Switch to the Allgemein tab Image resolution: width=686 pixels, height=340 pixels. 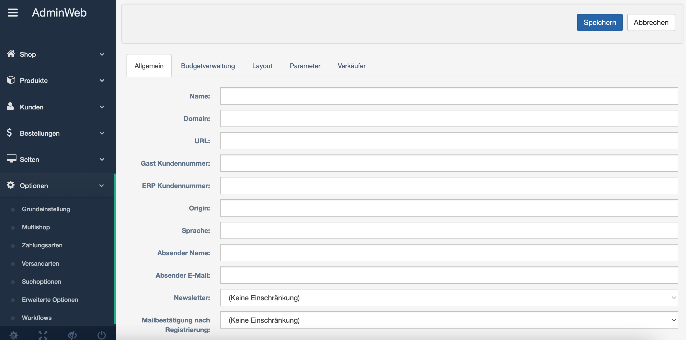(x=149, y=66)
